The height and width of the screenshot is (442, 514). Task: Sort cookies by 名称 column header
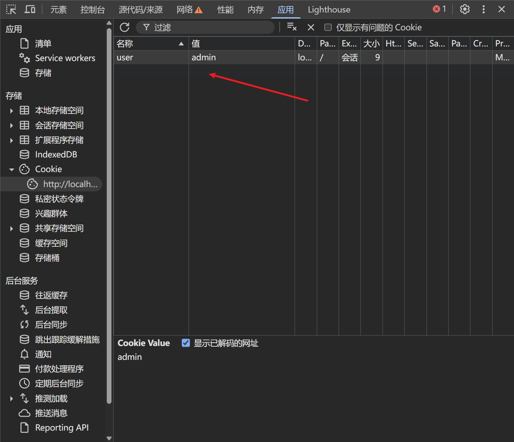(150, 44)
